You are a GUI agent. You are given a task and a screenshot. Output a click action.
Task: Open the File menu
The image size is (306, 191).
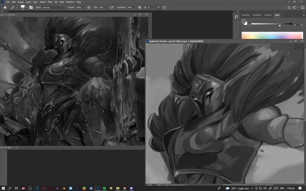(8, 2)
